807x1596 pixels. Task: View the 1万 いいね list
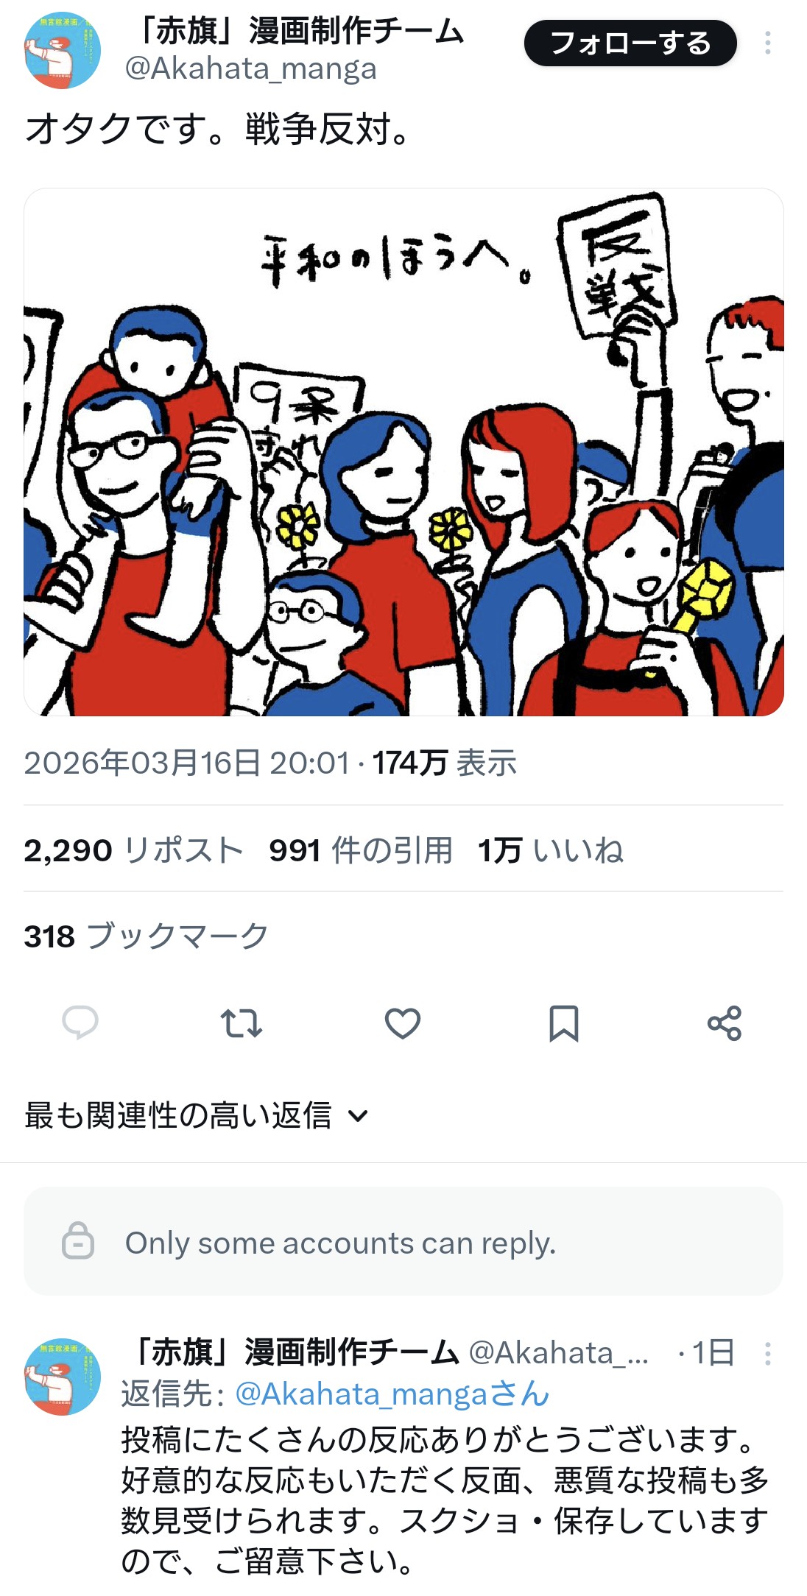[551, 850]
